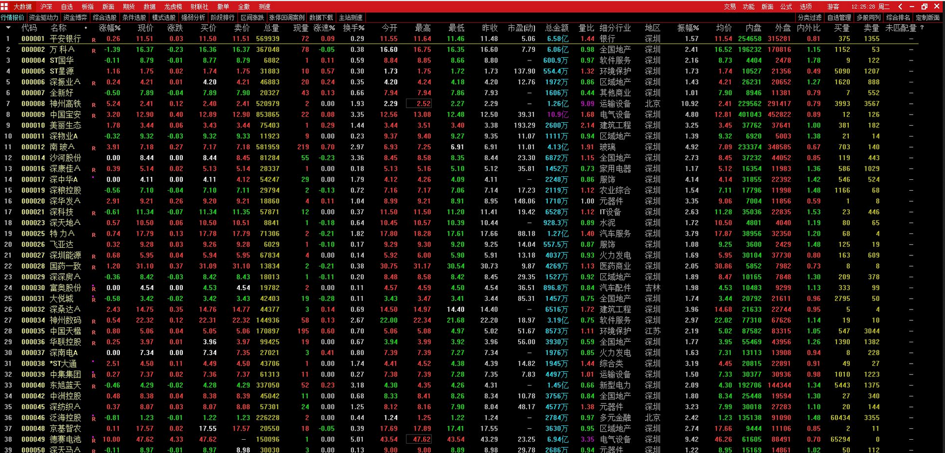Sort by the 涨幅% column header

click(110, 28)
